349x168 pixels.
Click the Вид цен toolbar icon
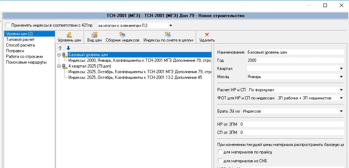point(94,35)
